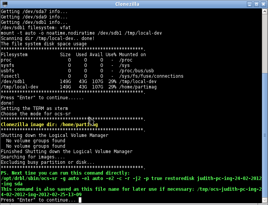Click the 'done!' line

[x=8, y=103]
